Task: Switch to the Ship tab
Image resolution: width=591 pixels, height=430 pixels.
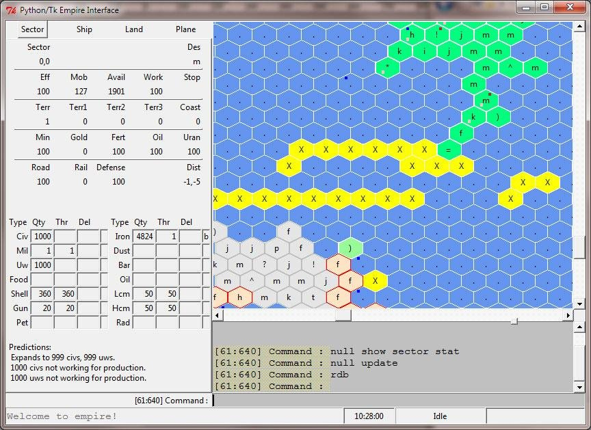Action: 83,29
